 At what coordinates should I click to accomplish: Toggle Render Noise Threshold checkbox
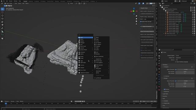click(176, 81)
